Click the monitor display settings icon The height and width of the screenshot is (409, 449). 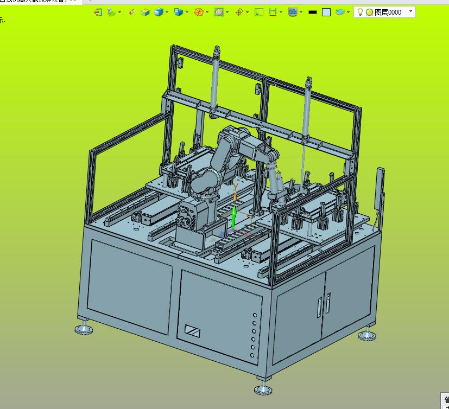[x=293, y=12]
